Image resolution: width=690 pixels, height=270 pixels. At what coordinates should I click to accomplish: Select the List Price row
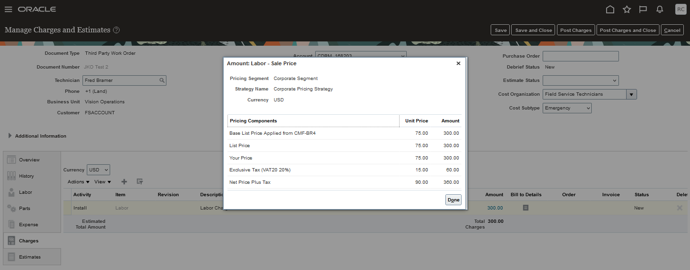coord(344,146)
